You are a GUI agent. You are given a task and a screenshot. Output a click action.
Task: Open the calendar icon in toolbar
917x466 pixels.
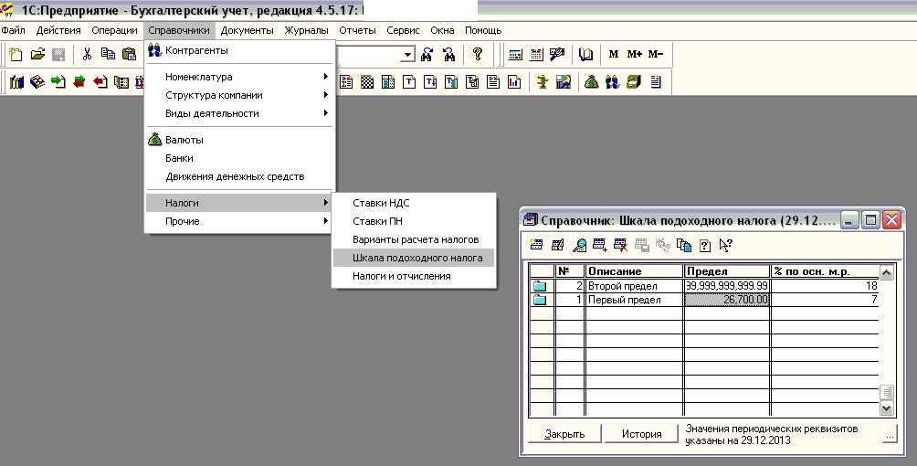(x=536, y=55)
